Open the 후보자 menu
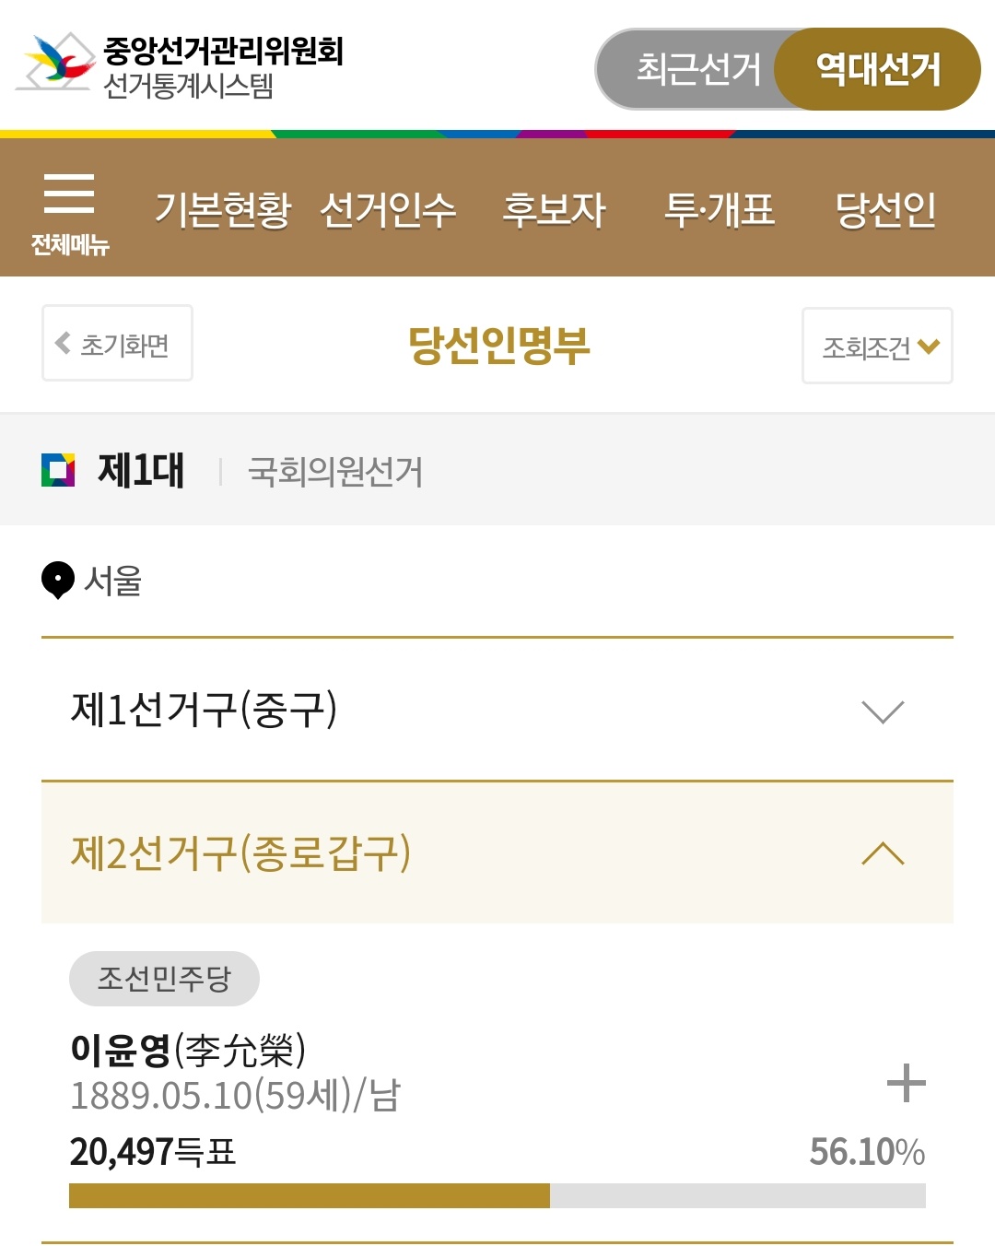 pos(554,210)
